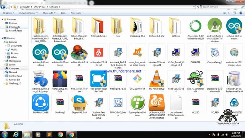This screenshot has height=138, width=245.
Task: Open the view options dropdown arrow
Action: (x=229, y=13)
